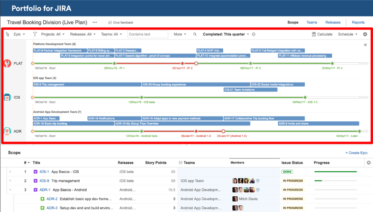Switch to the Scope tab
This screenshot has width=373, height=212.
point(293,22)
